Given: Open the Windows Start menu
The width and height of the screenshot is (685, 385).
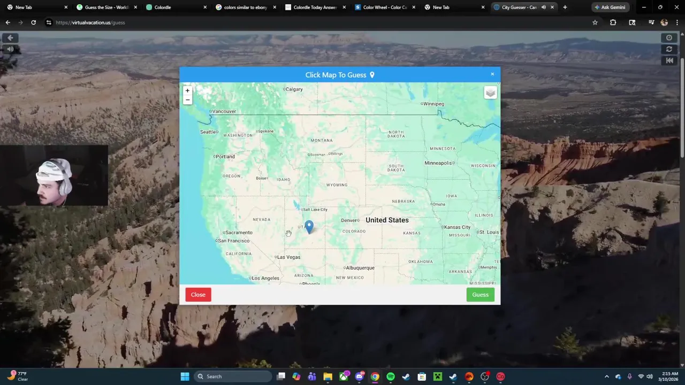Looking at the screenshot, I should [185, 376].
